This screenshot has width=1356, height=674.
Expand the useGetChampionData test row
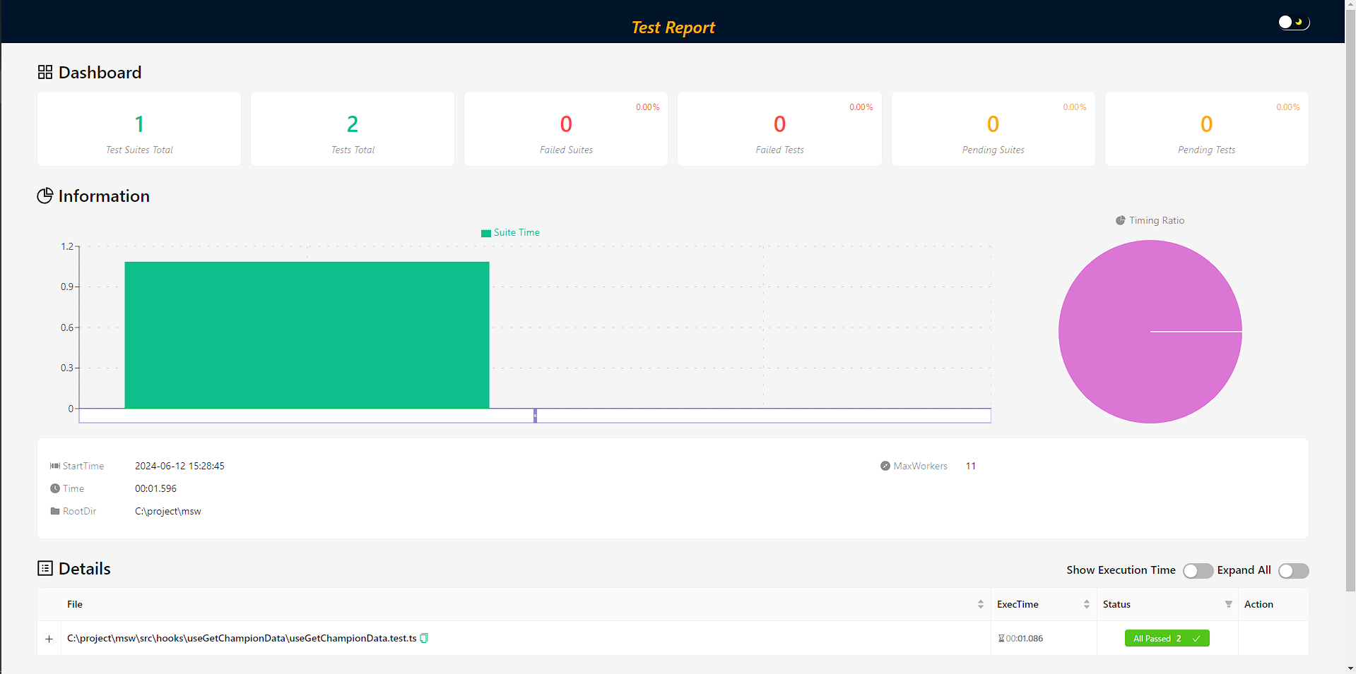[49, 639]
